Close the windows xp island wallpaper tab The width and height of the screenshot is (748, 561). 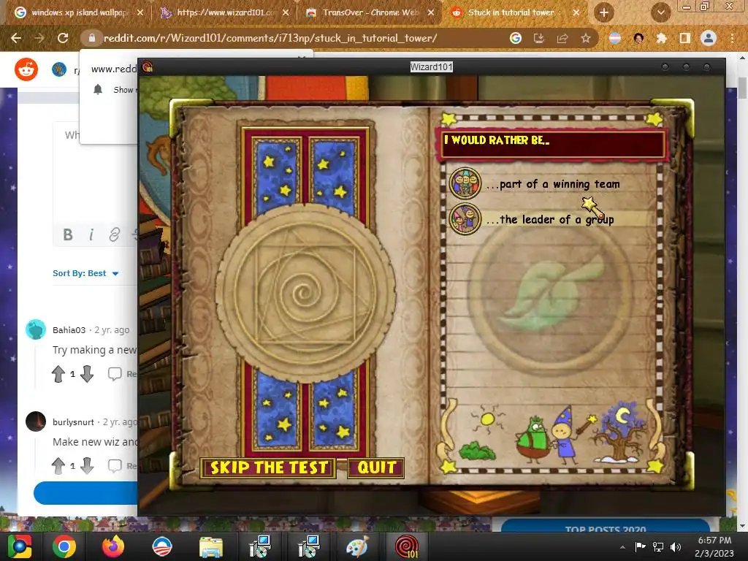point(140,13)
